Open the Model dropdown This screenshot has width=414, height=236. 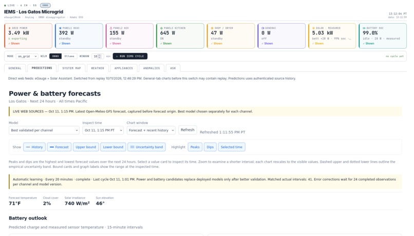click(44, 130)
